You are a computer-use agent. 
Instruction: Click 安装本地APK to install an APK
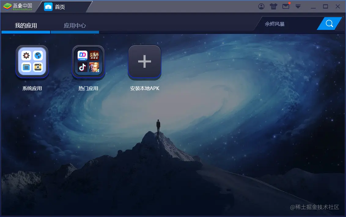click(144, 61)
